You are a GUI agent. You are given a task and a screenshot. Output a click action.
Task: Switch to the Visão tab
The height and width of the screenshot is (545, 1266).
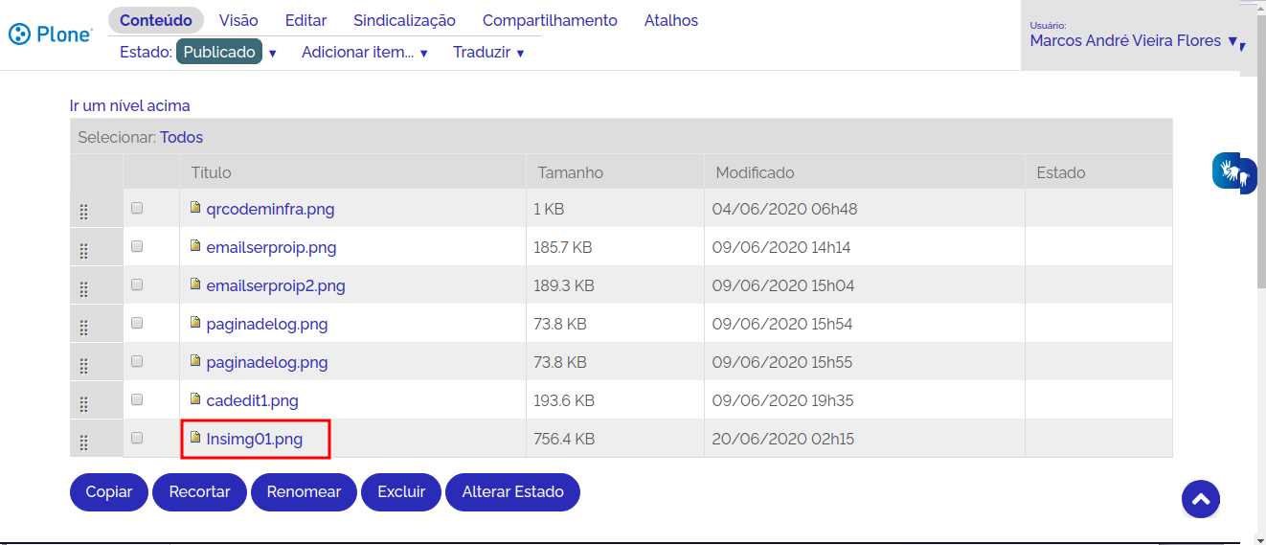tap(238, 20)
